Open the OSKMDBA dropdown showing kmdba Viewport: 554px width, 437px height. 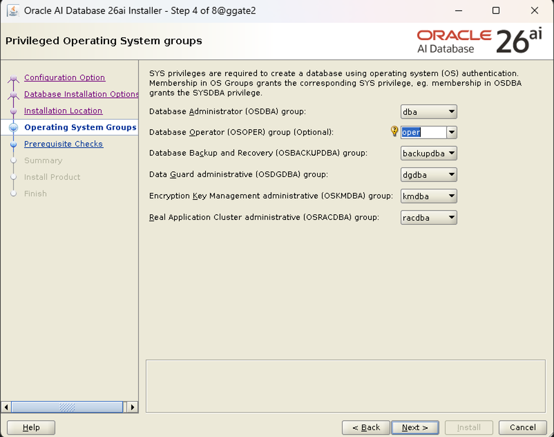pos(428,196)
